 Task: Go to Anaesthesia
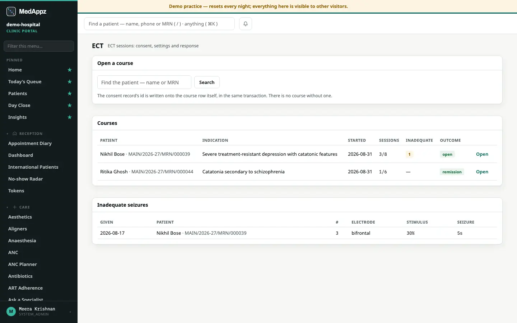(22, 241)
